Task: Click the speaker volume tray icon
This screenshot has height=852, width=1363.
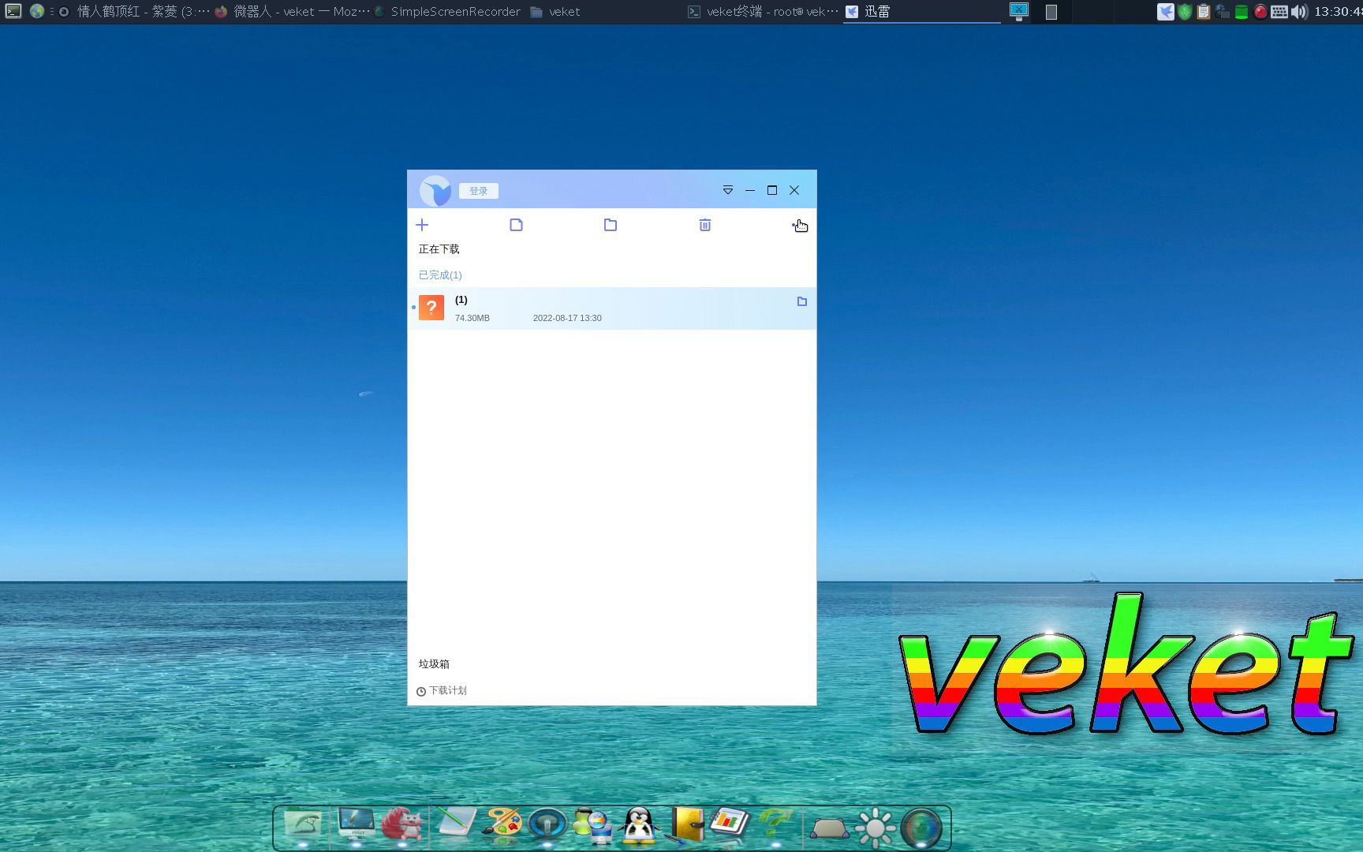Action: click(1299, 12)
